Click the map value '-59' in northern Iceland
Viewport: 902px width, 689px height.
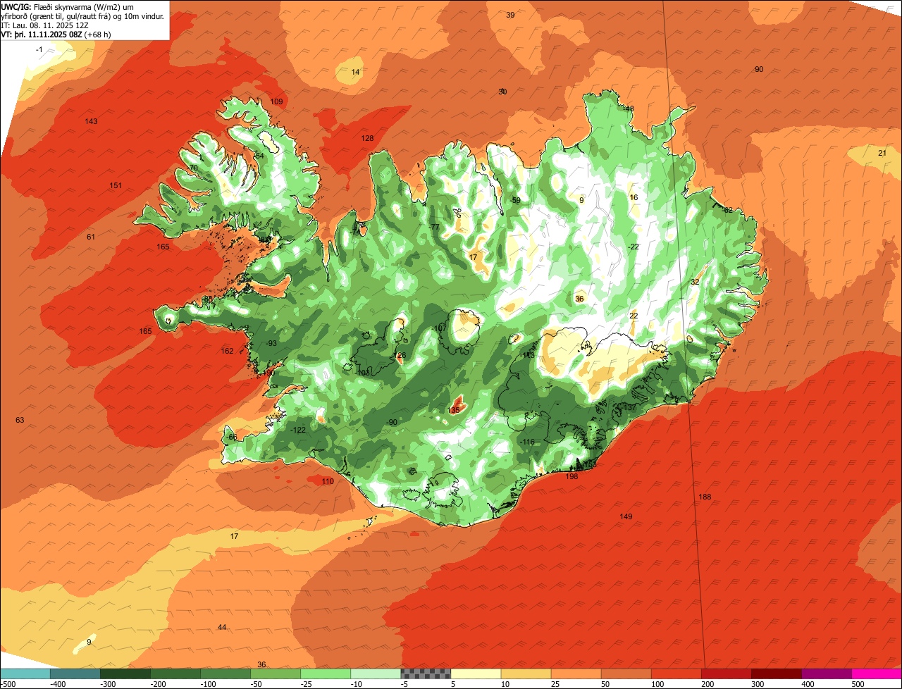515,201
